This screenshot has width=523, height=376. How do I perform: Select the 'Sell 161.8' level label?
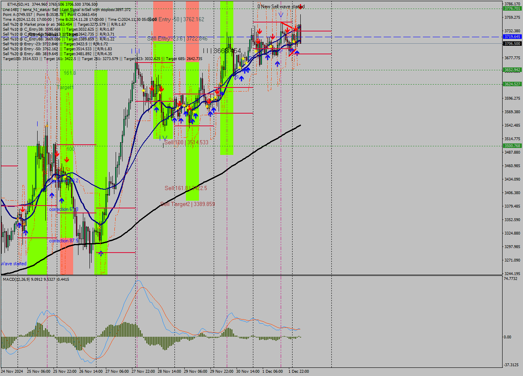coord(186,188)
